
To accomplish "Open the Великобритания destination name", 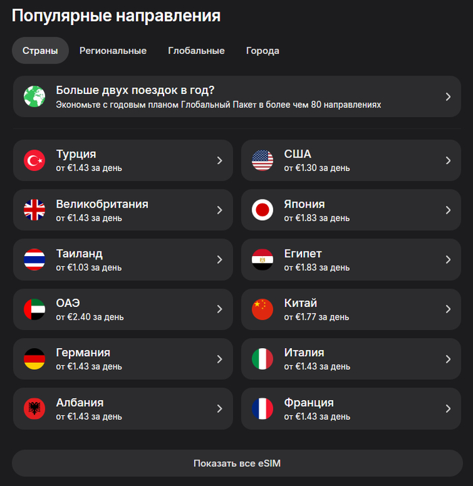I will (102, 204).
